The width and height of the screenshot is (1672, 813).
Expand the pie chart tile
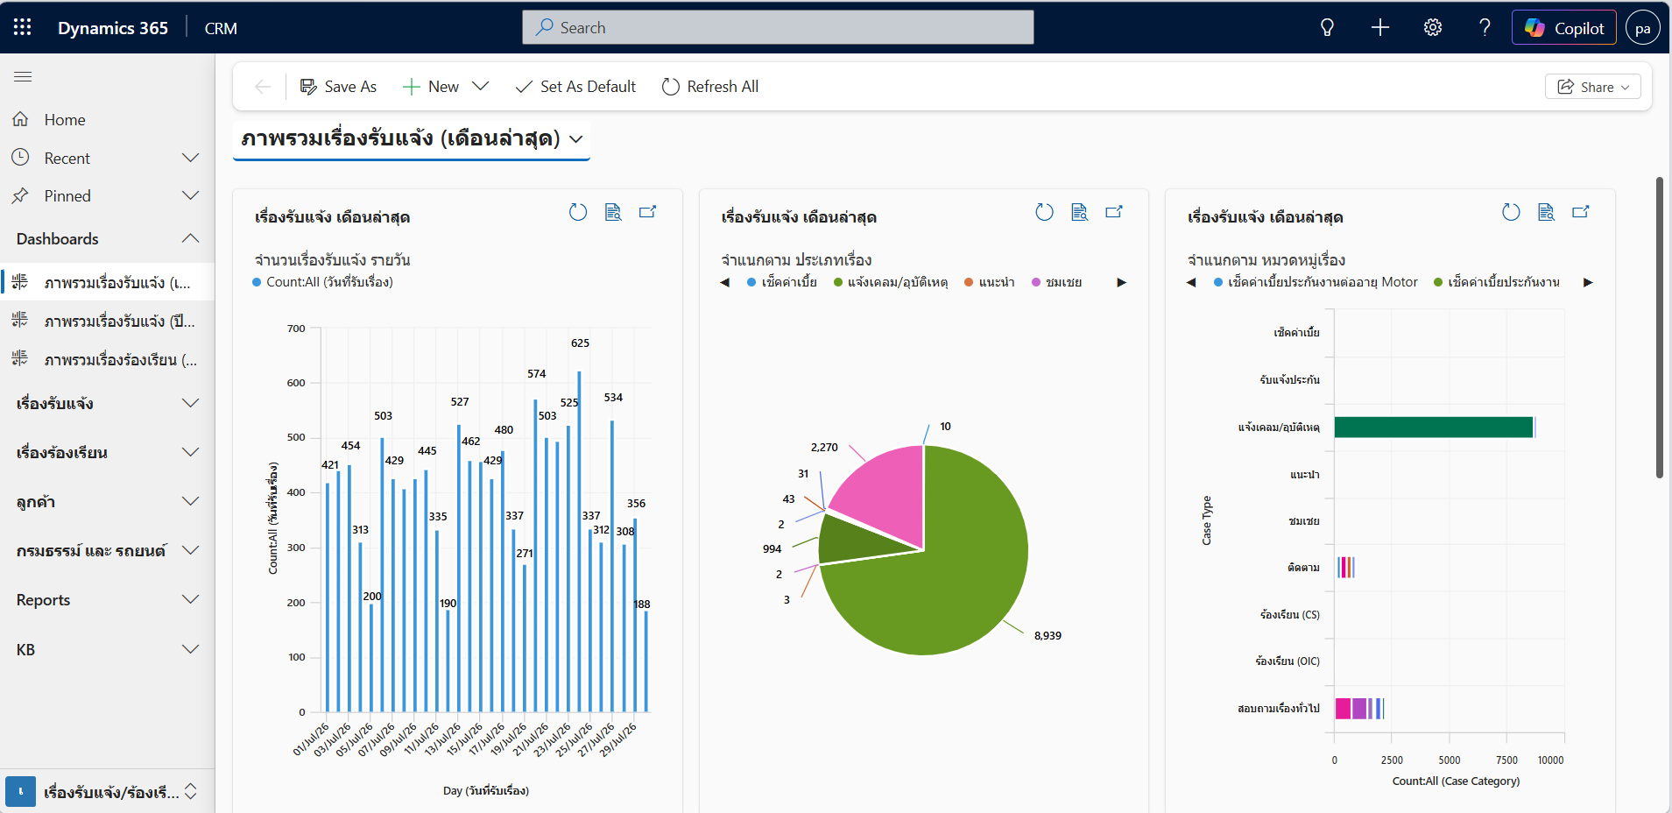click(x=1114, y=212)
